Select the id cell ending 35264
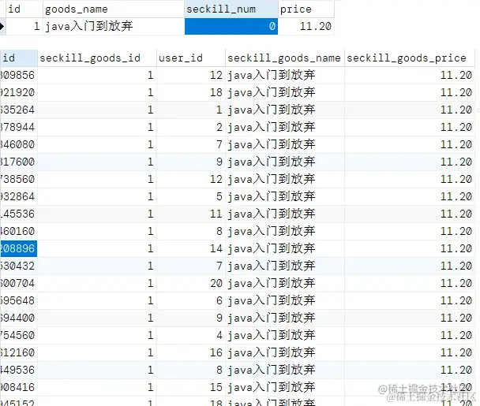This screenshot has width=480, height=406. (18, 110)
